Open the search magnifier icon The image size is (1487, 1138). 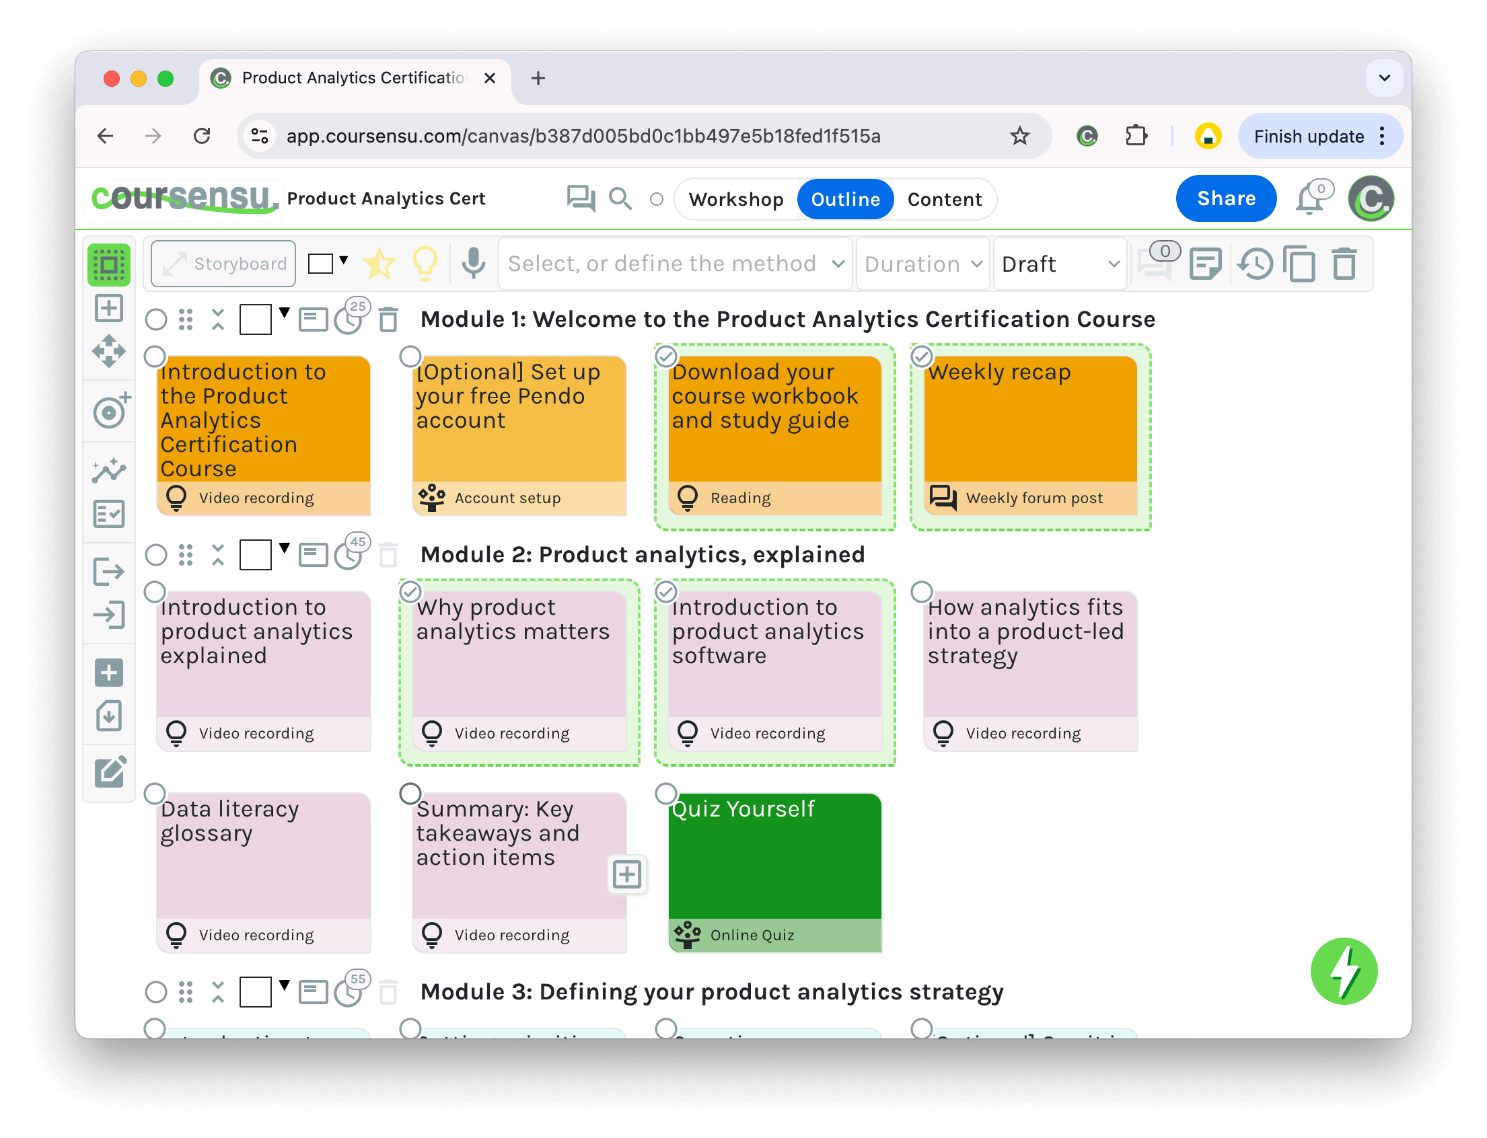point(620,198)
